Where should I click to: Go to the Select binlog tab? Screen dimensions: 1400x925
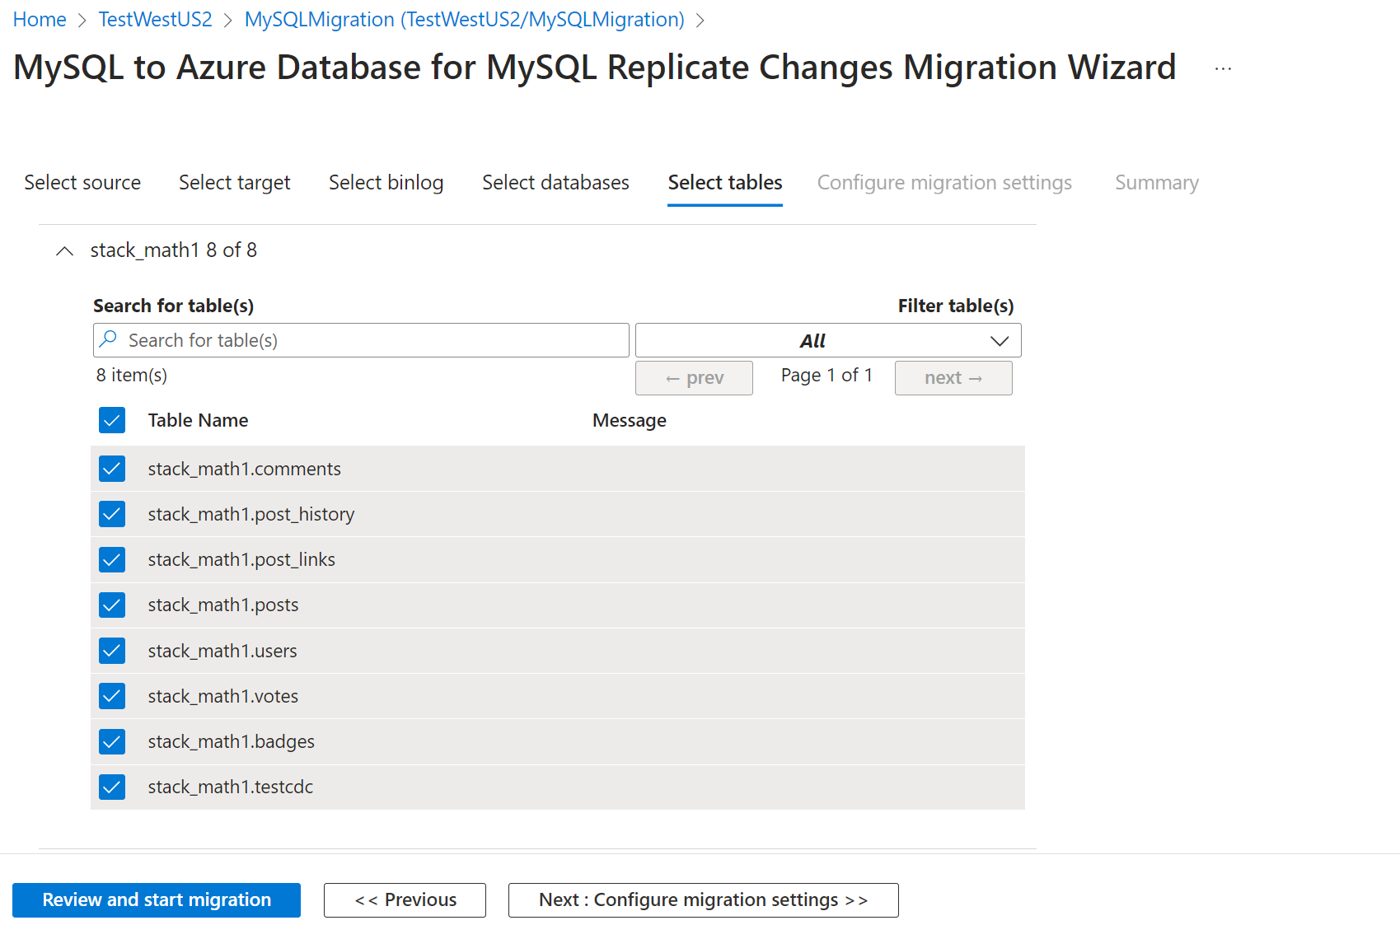click(386, 182)
